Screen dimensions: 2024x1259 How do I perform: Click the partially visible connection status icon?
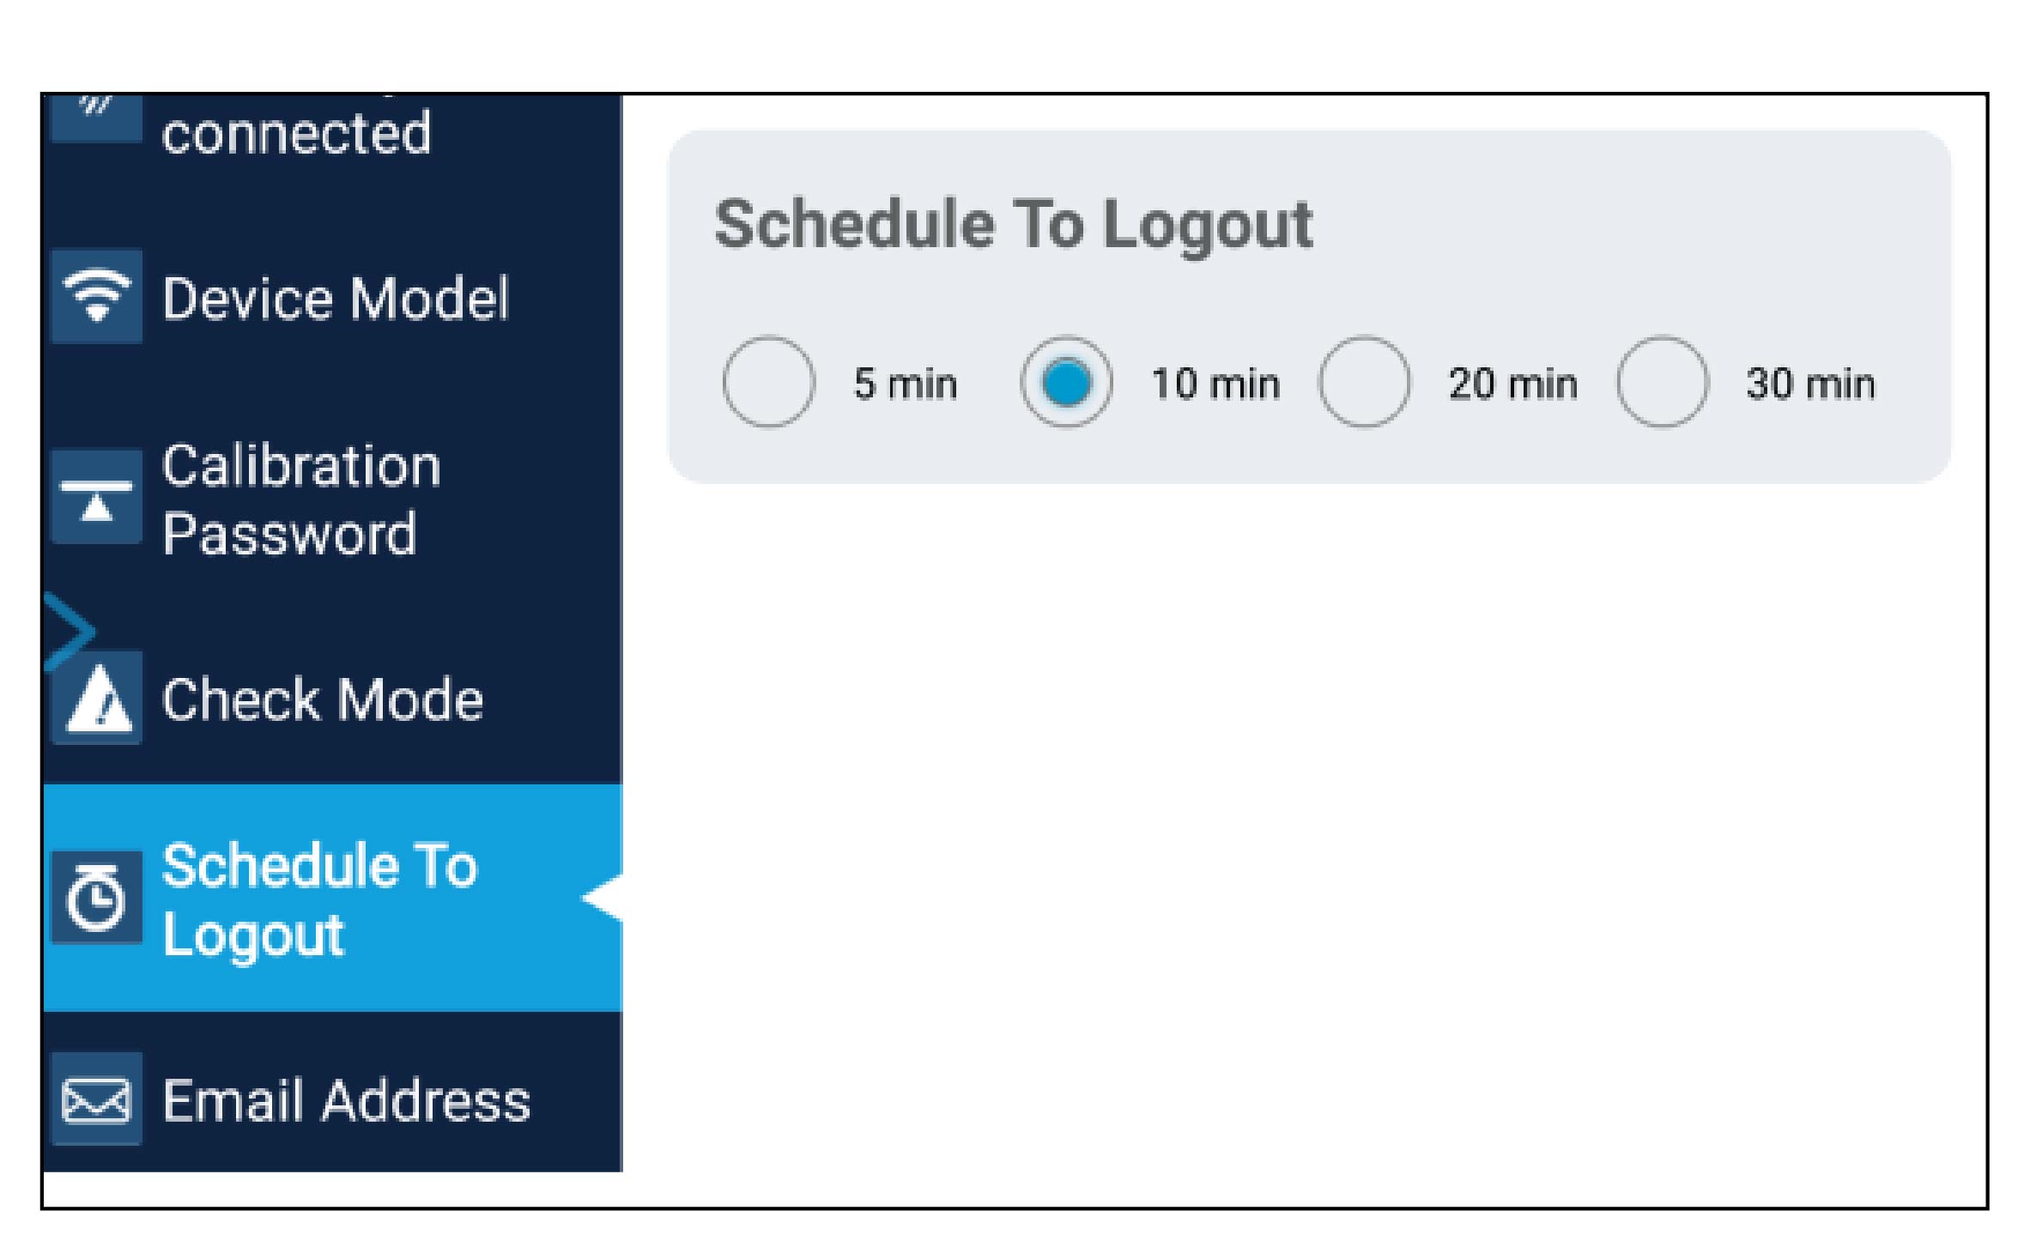[x=97, y=116]
